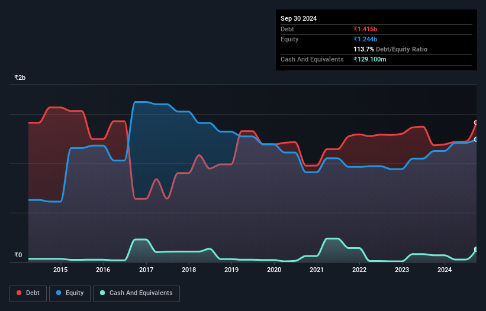
Task: Click the ₹129.100m cash value
Action: [x=370, y=59]
